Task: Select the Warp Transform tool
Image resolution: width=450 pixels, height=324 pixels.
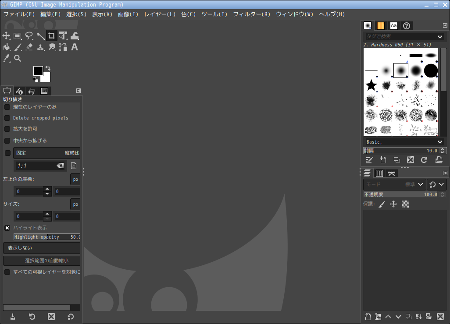Action: 75,36
